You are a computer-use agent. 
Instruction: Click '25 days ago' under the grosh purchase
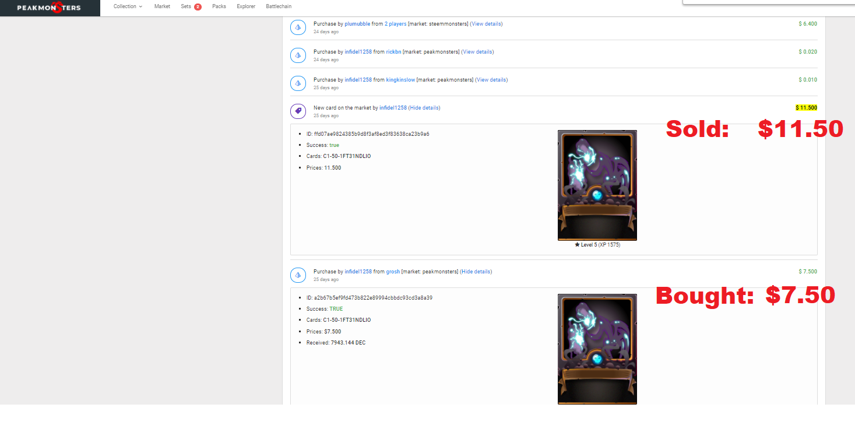[x=325, y=279]
